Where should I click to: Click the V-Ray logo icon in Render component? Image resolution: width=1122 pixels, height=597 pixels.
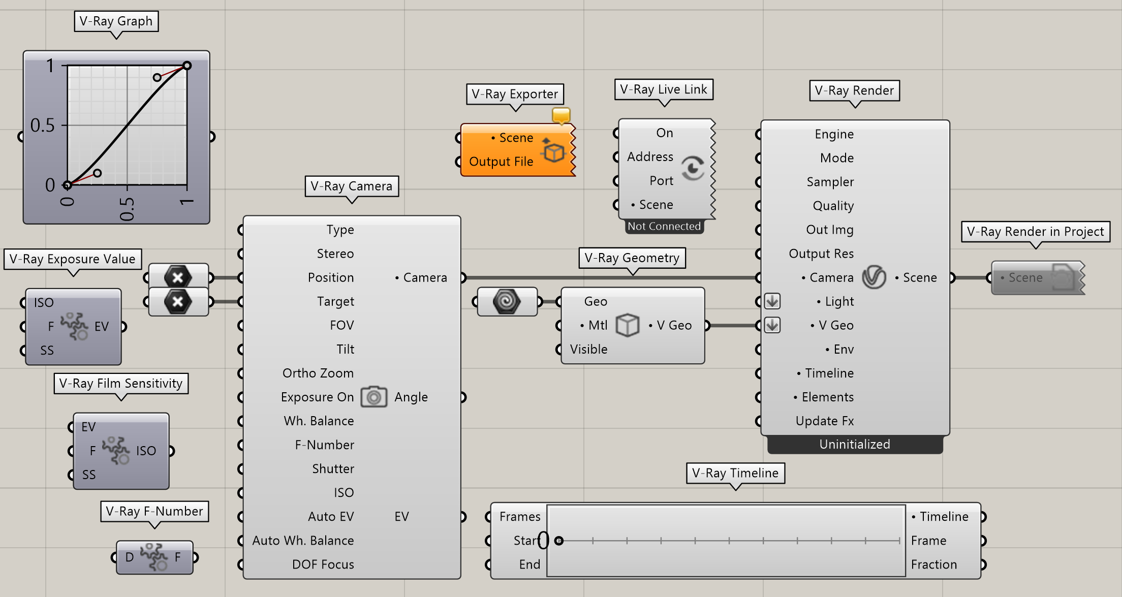click(x=874, y=277)
